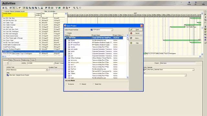Click the Zoom Out magnifier icon
The height and width of the screenshot is (116, 207).
coord(77,8)
